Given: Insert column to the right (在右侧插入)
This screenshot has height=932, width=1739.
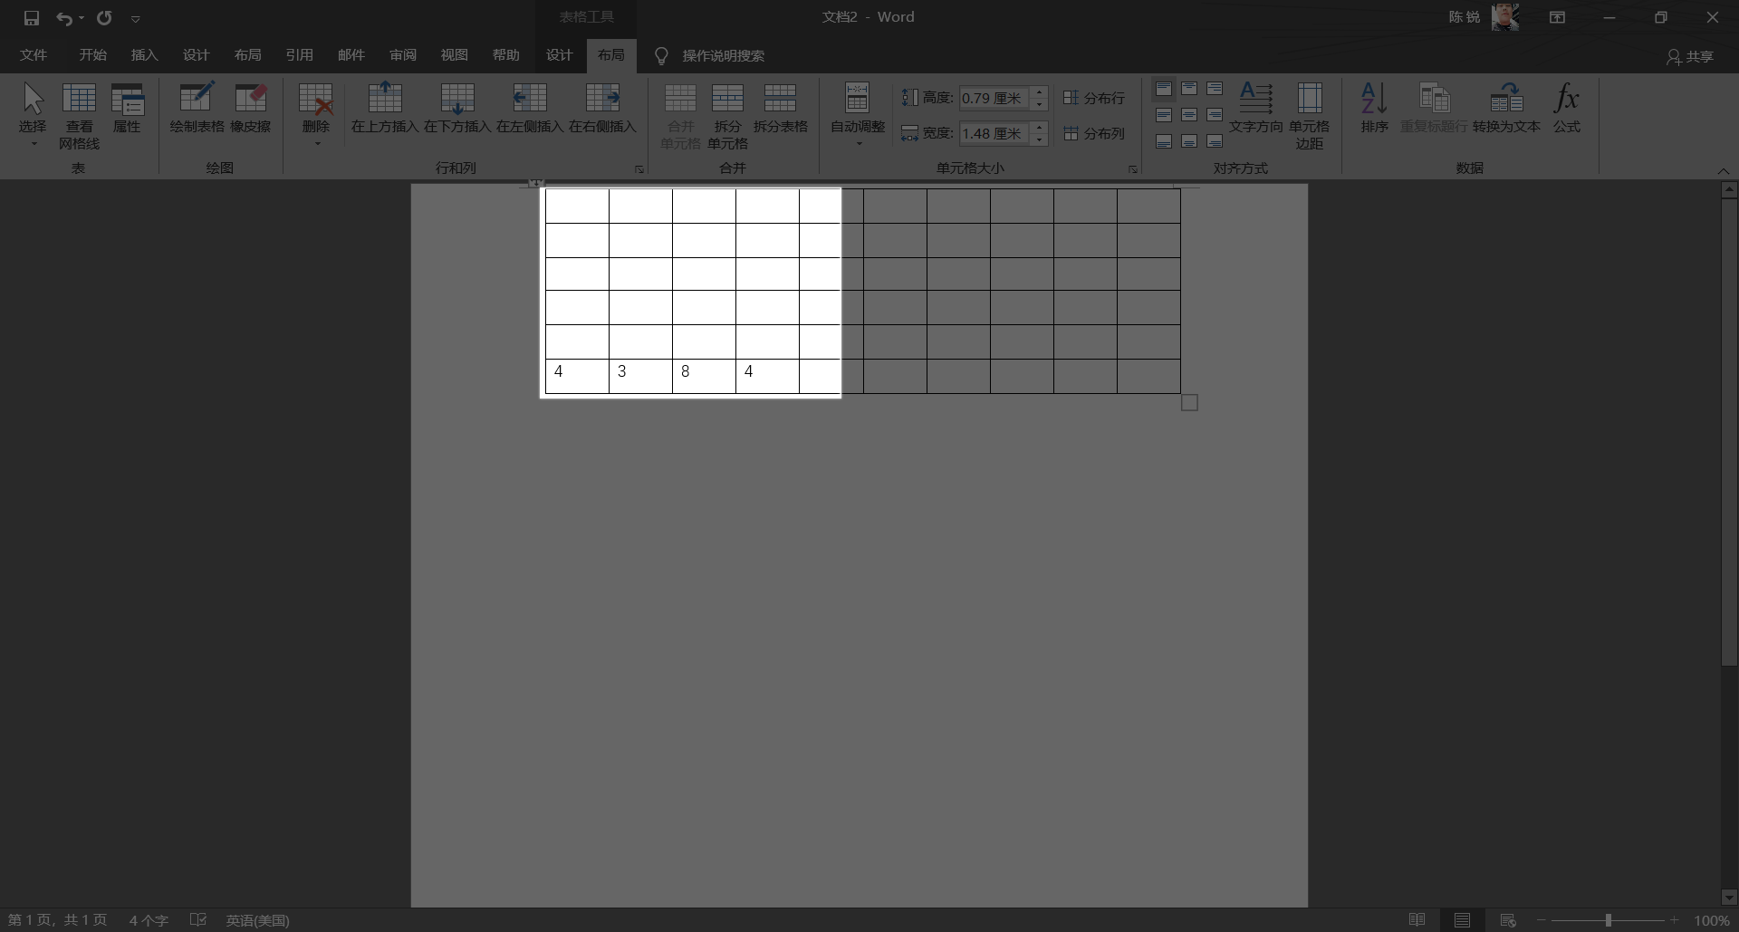Looking at the screenshot, I should point(602,109).
